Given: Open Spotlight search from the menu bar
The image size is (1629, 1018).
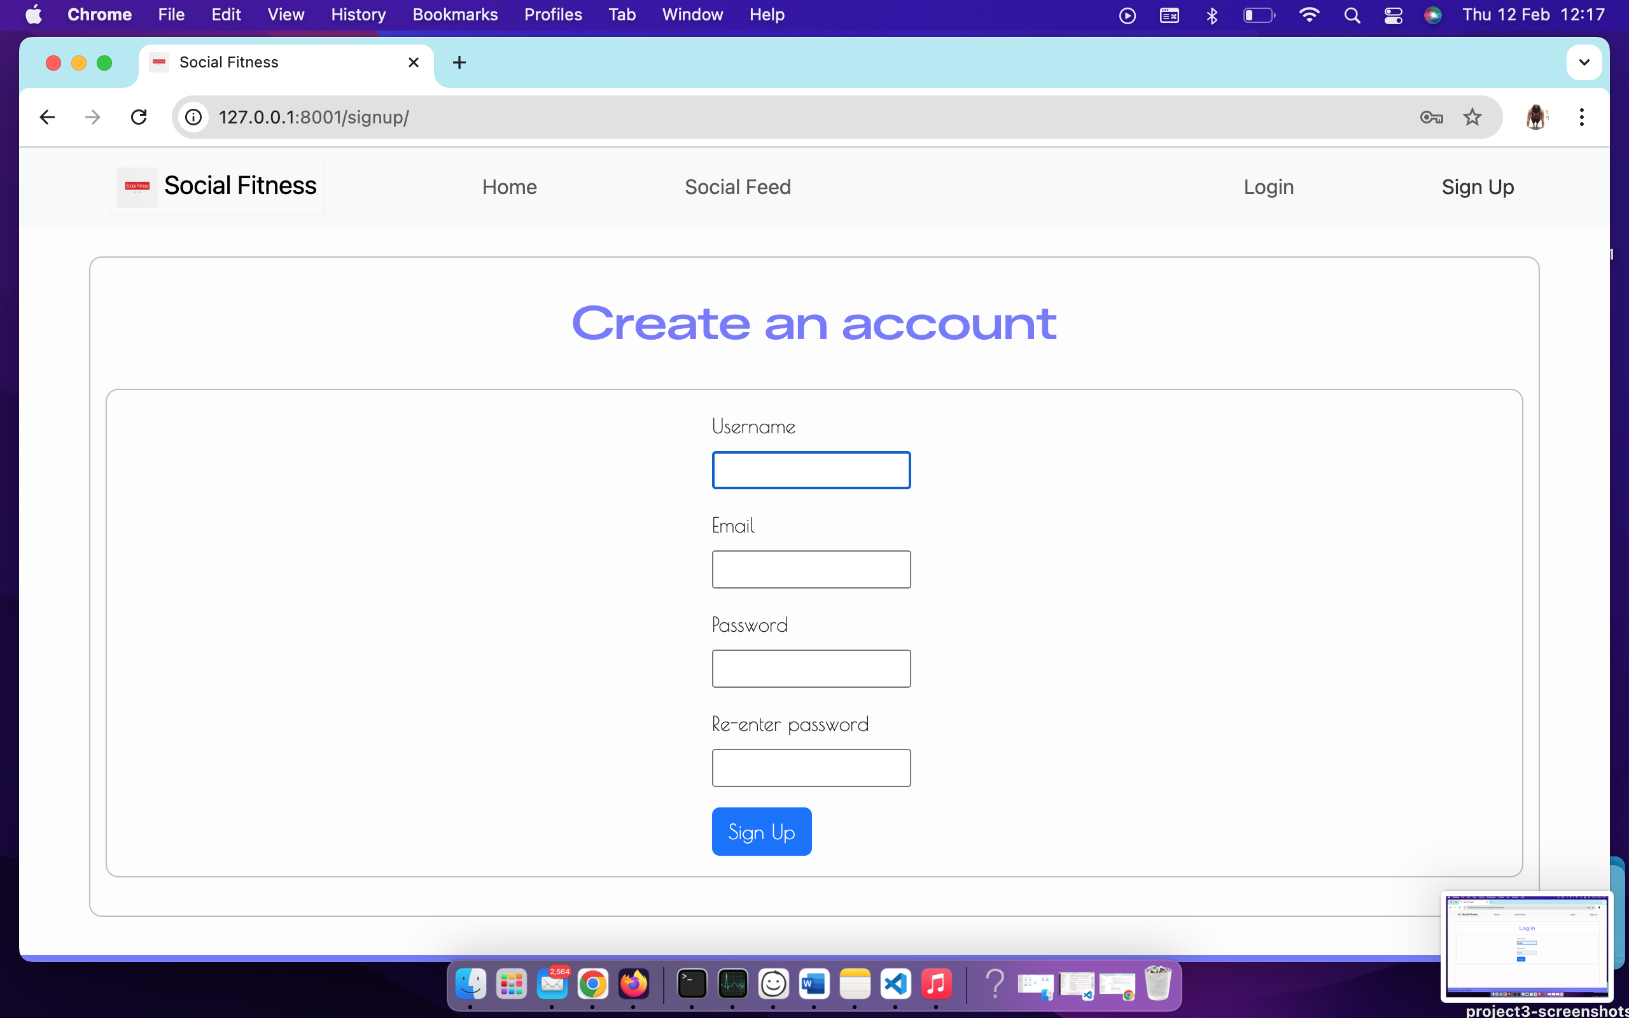Looking at the screenshot, I should click(1352, 15).
